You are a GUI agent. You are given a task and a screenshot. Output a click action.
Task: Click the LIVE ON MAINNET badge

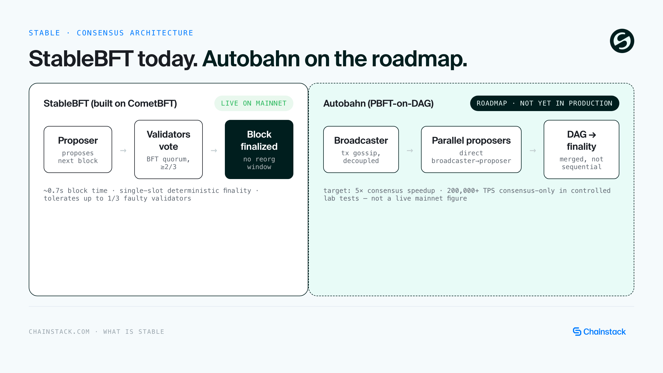254,103
